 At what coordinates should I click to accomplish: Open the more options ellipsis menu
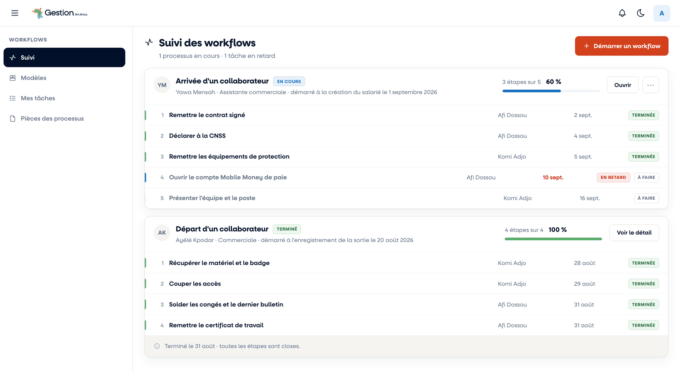650,85
